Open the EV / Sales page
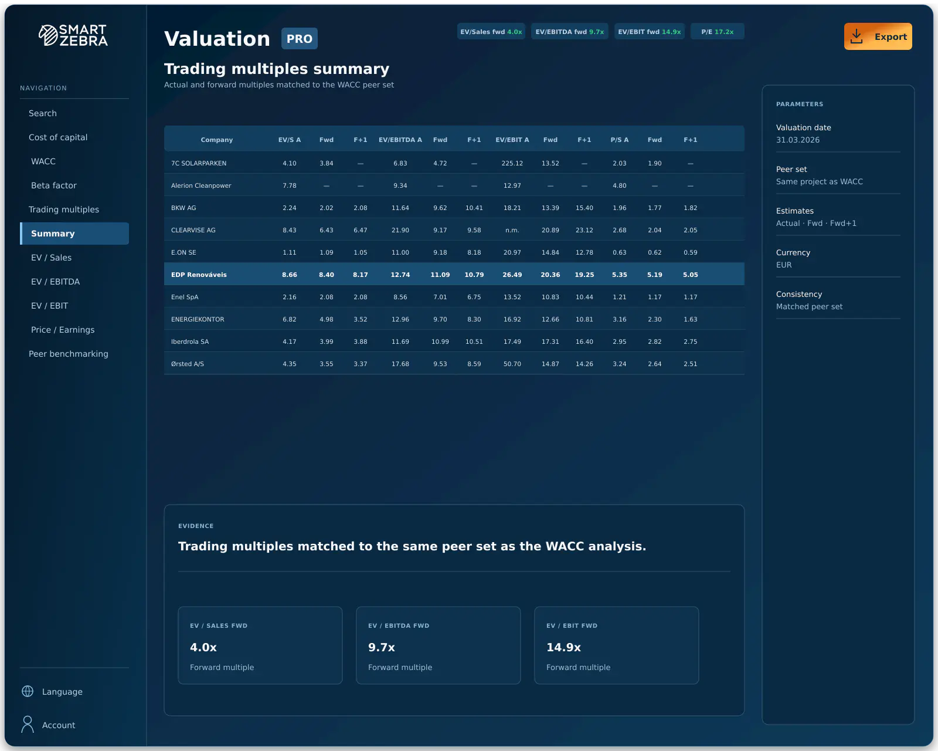Image resolution: width=938 pixels, height=751 pixels. [x=74, y=258]
